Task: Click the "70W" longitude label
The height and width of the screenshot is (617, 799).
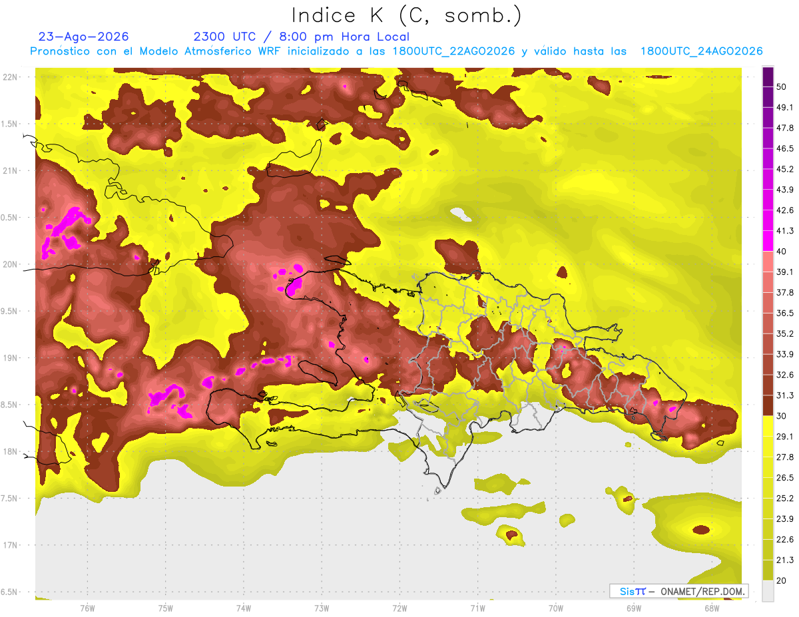Action: tap(556, 608)
